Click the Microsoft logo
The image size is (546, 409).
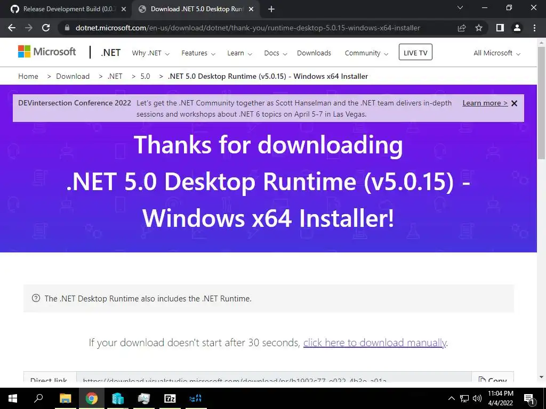pyautogui.click(x=47, y=52)
